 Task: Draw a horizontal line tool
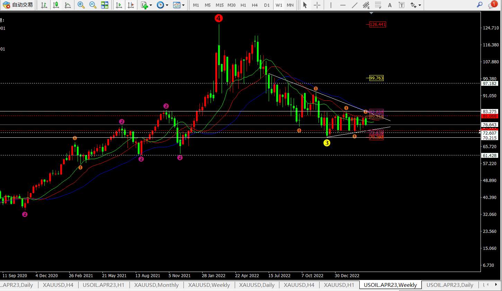(x=343, y=5)
